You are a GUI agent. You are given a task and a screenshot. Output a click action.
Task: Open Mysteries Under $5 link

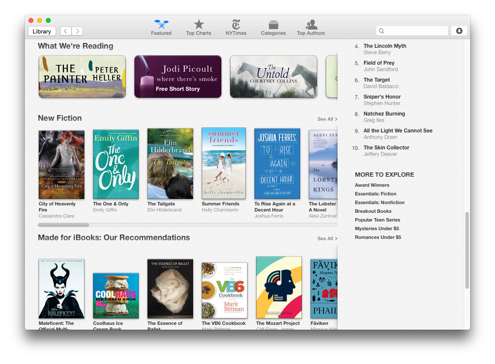pos(377,228)
